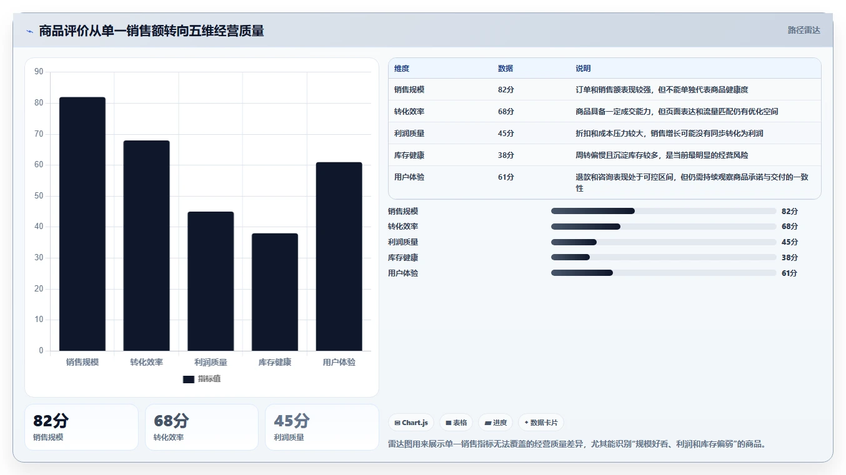Click the 库存健康 bar in chart

coord(275,292)
